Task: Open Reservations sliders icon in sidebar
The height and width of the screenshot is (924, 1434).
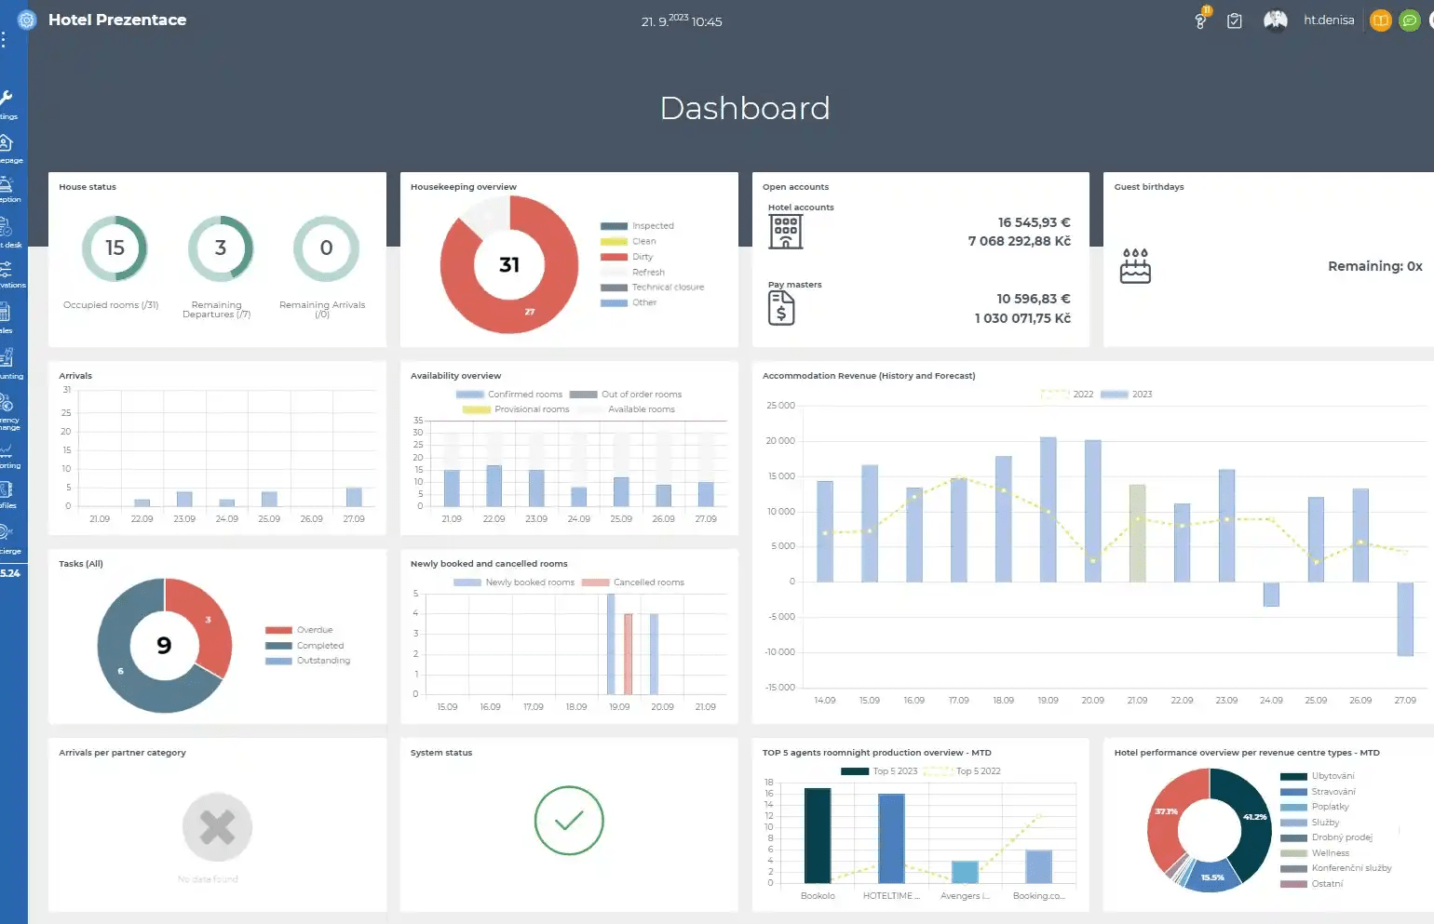Action: coord(6,270)
